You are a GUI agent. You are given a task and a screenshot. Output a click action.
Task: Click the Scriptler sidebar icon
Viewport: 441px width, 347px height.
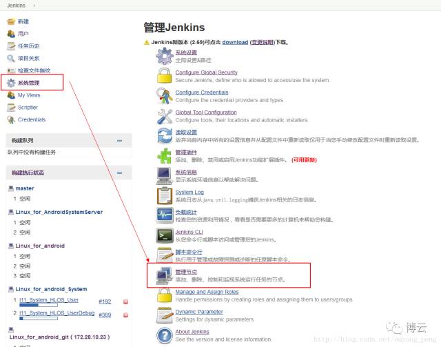pyautogui.click(x=11, y=108)
